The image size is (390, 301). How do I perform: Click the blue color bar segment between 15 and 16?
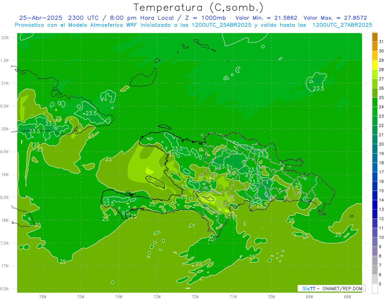pyautogui.click(x=375, y=186)
